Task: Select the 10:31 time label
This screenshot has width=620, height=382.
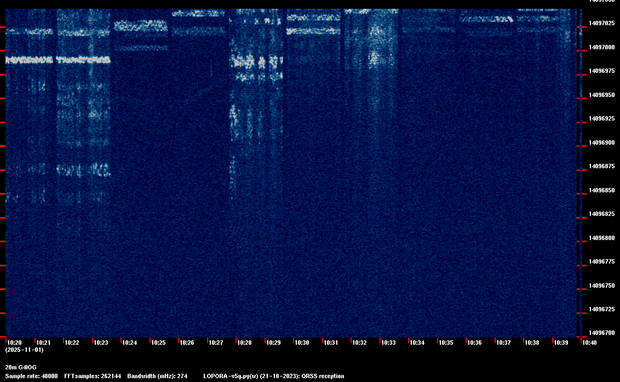Action: [331, 343]
